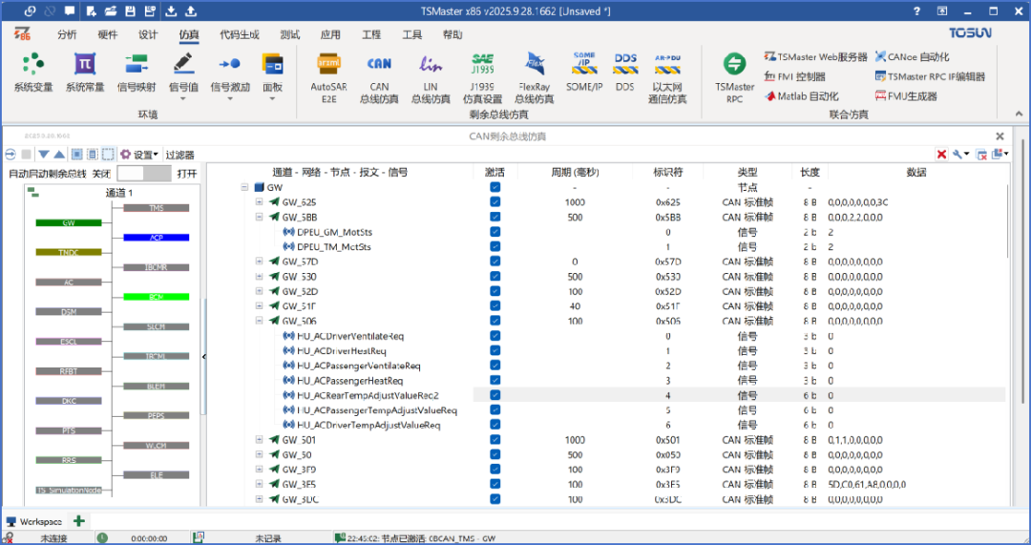The image size is (1031, 545).
Task: Open the wrench tools dropdown
Action: pos(960,155)
